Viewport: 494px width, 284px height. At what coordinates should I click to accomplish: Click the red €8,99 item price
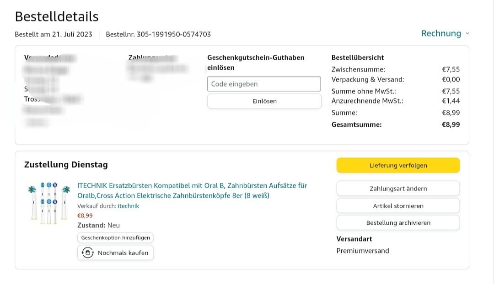pyautogui.click(x=85, y=216)
